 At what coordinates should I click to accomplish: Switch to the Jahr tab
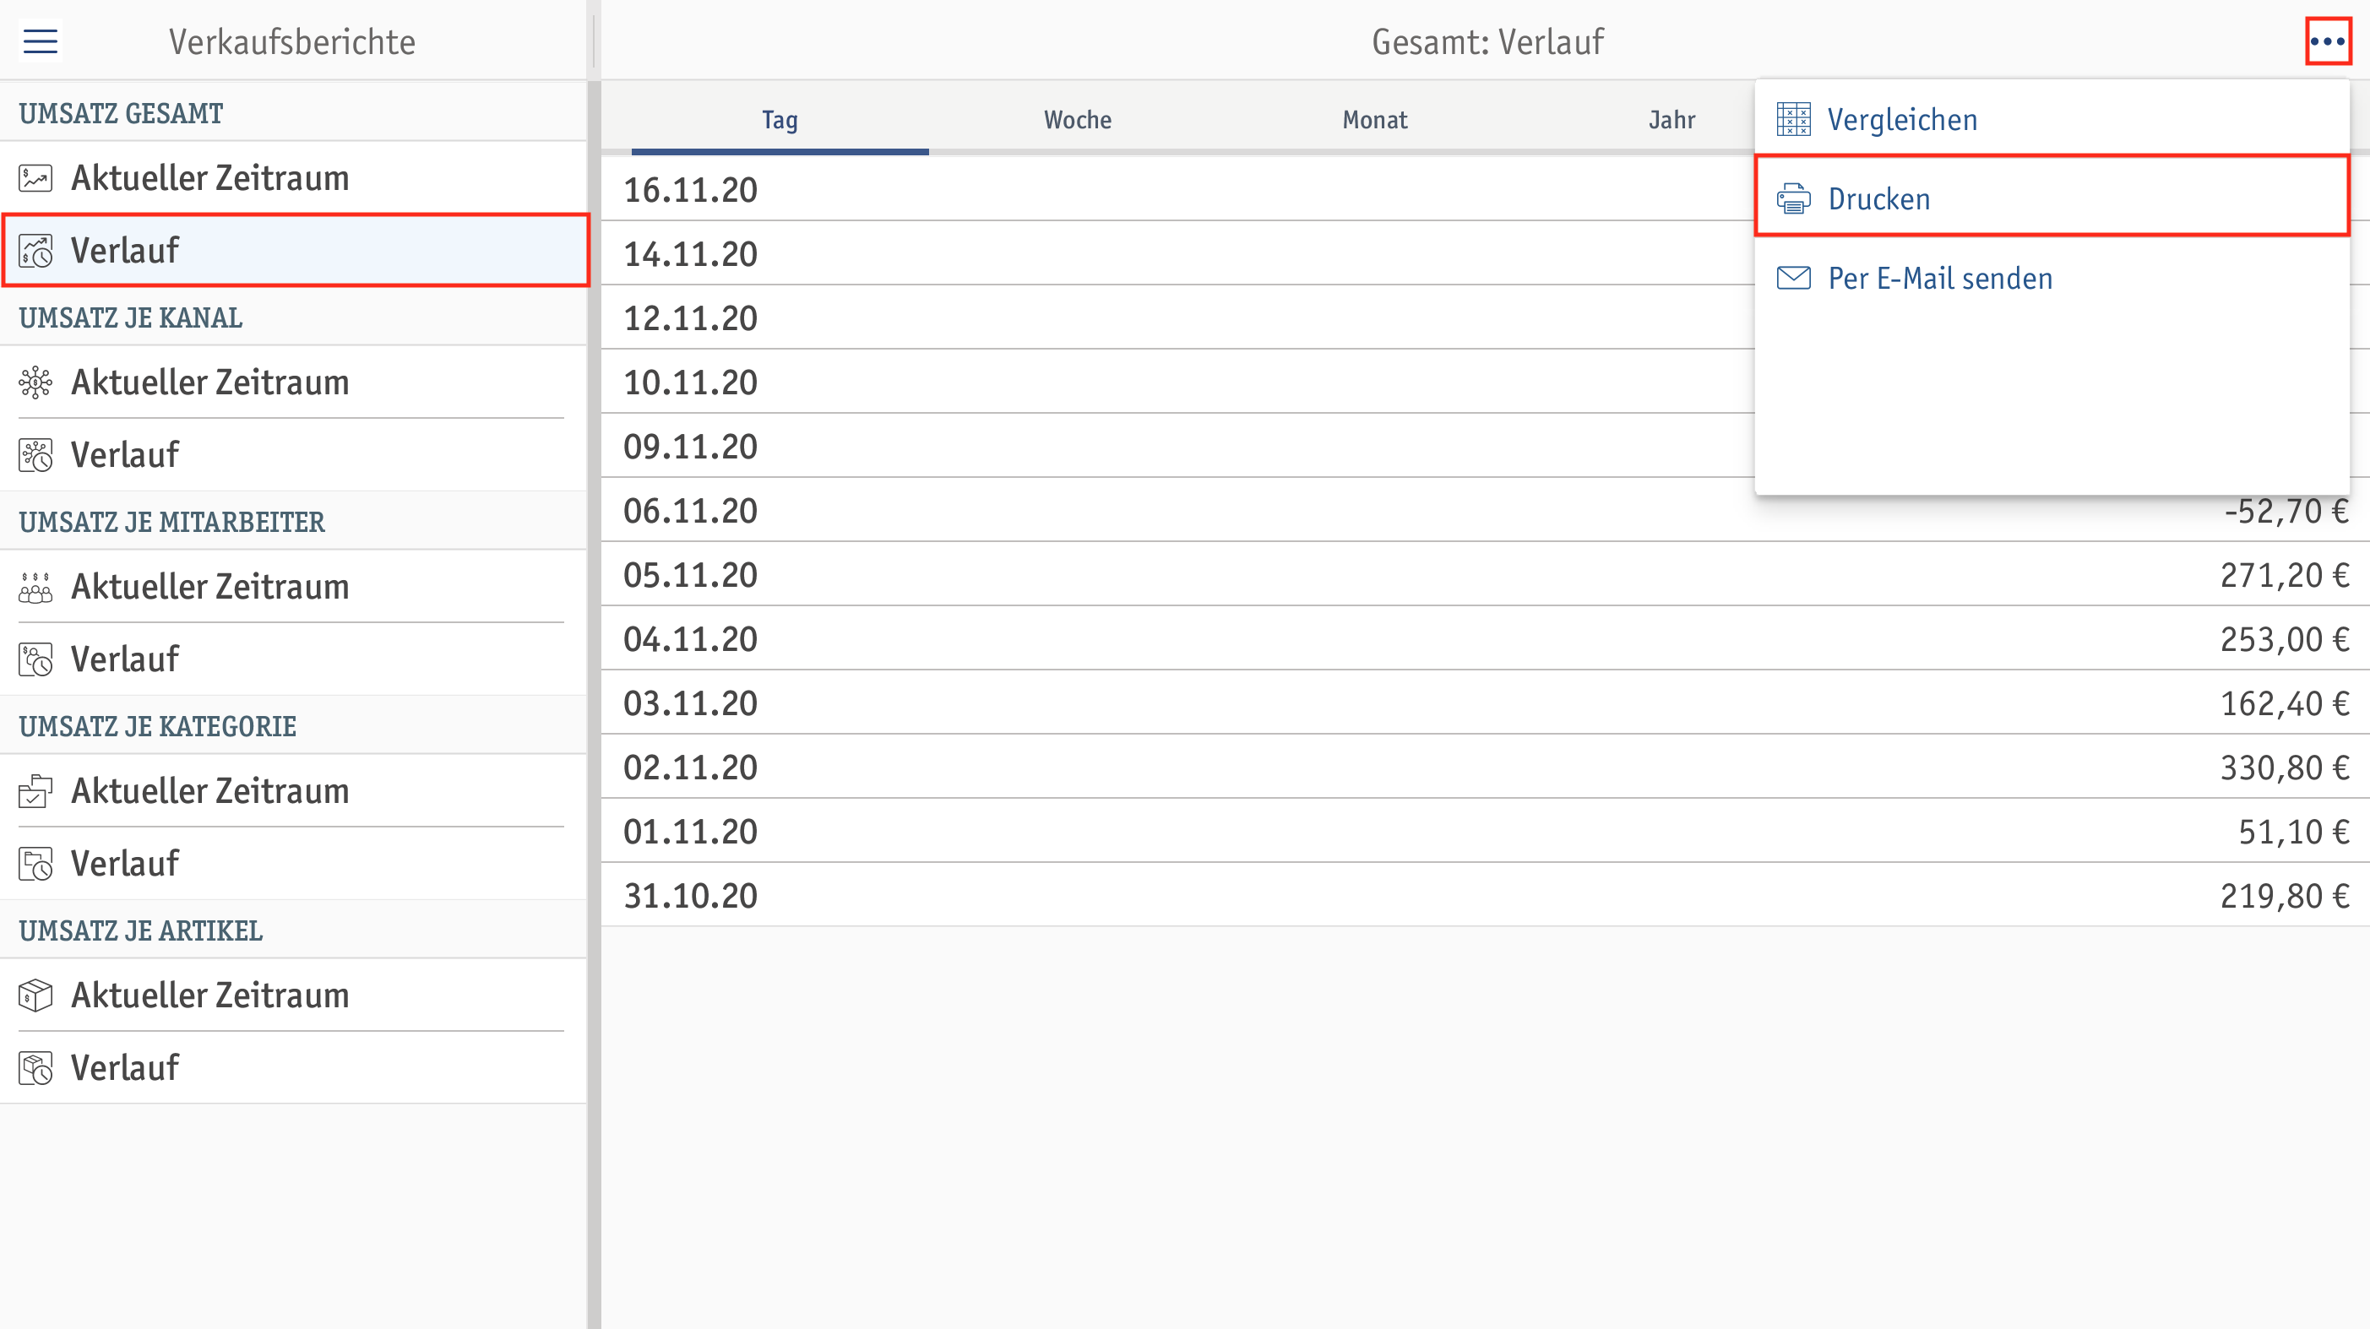click(1671, 120)
